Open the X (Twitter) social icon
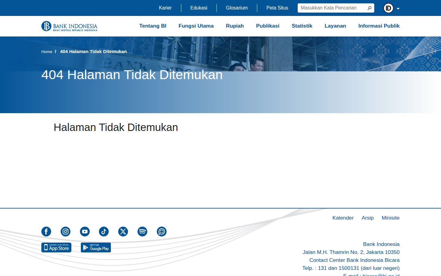The height and width of the screenshot is (276, 441). pyautogui.click(x=123, y=232)
